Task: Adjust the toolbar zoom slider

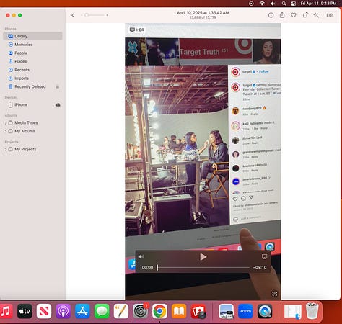Action: pos(95,15)
